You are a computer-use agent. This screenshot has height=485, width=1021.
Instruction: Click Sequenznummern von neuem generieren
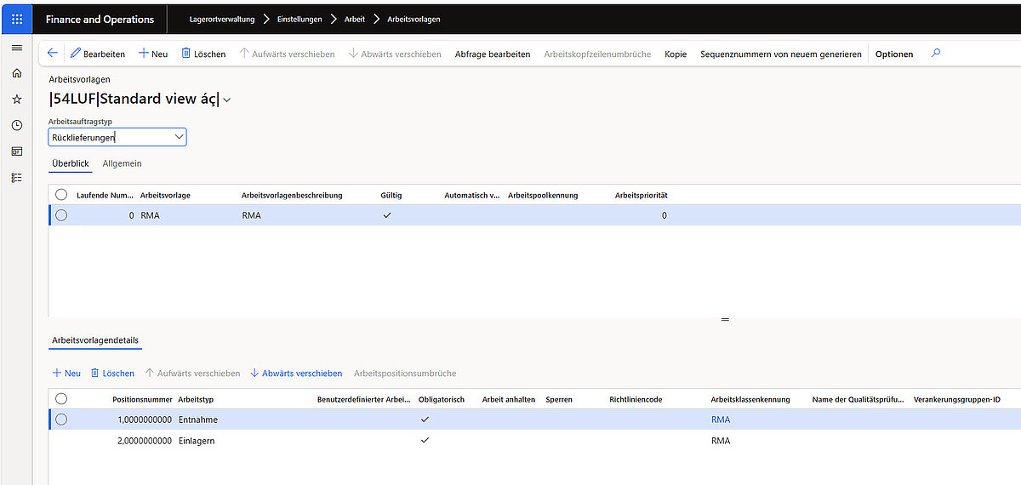pyautogui.click(x=780, y=54)
